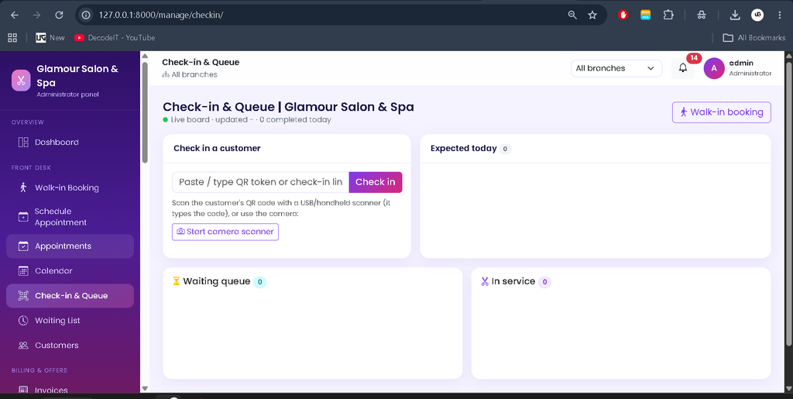Focus the QR token input field
Image resolution: width=793 pixels, height=399 pixels.
(260, 182)
